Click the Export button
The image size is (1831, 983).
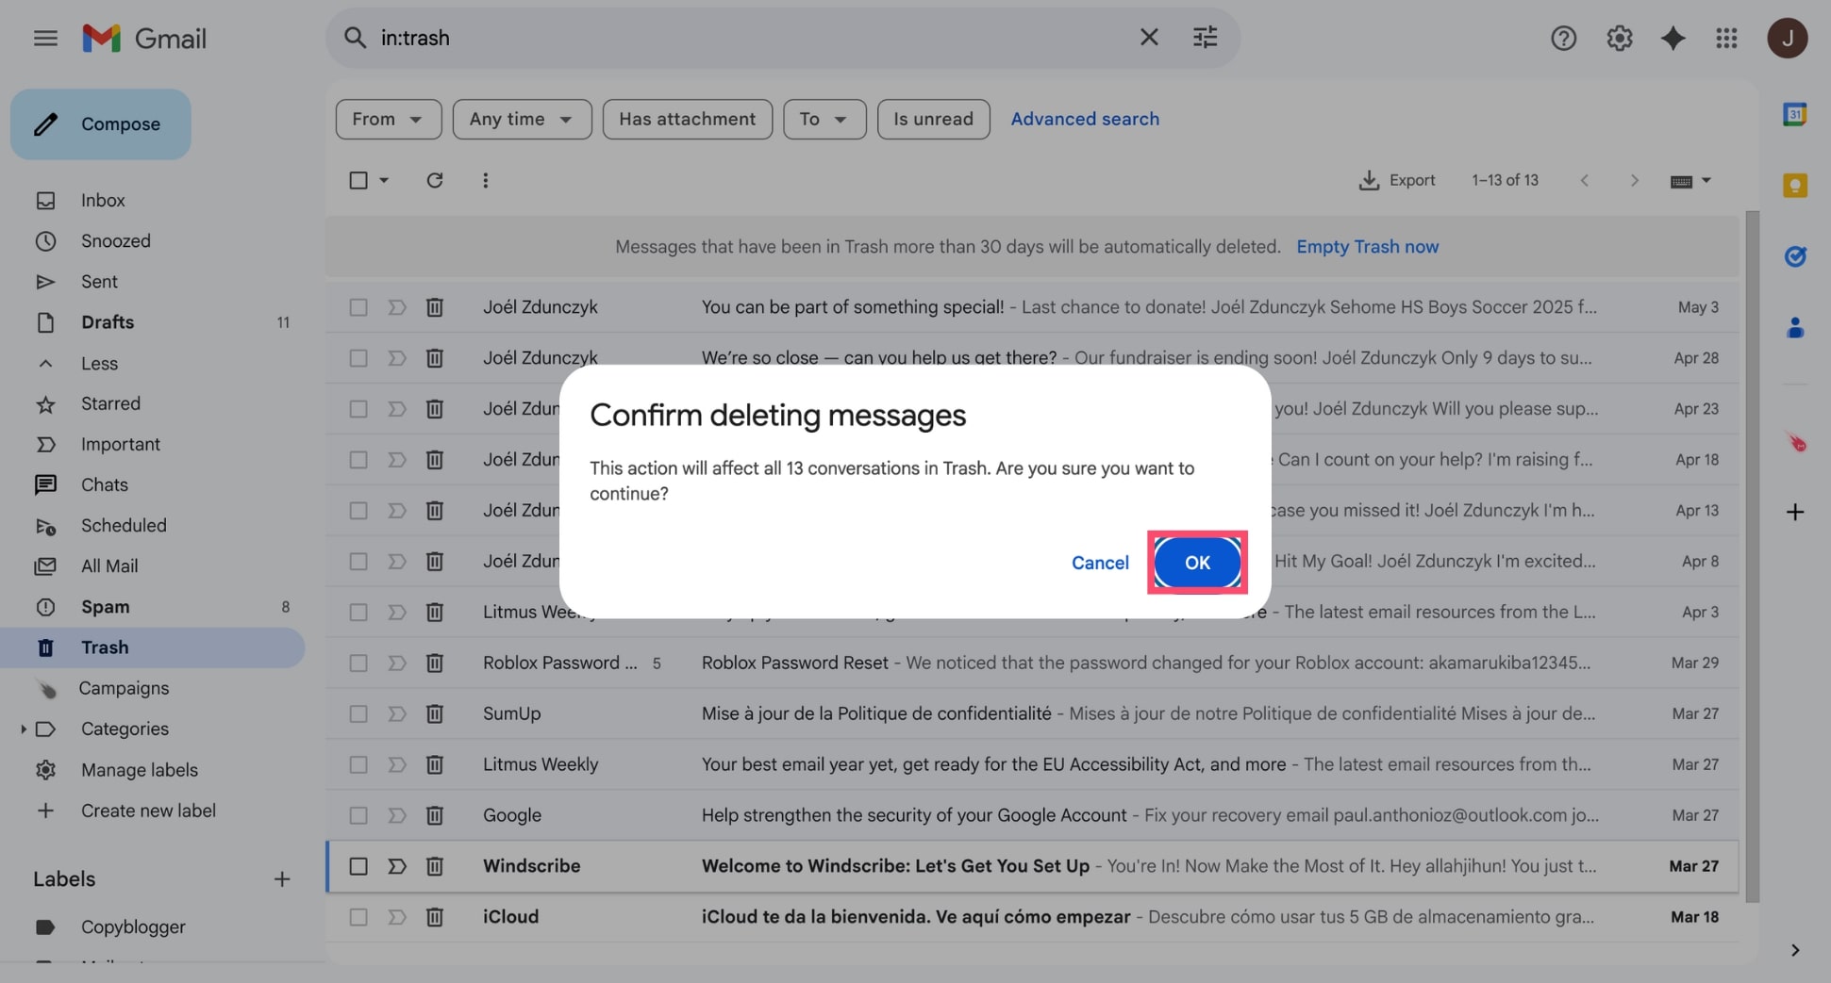pyautogui.click(x=1396, y=180)
